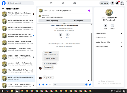Screen dimensions: 127x93
Task: Select the highlighted Anna conversation row
Action: tap(18, 78)
